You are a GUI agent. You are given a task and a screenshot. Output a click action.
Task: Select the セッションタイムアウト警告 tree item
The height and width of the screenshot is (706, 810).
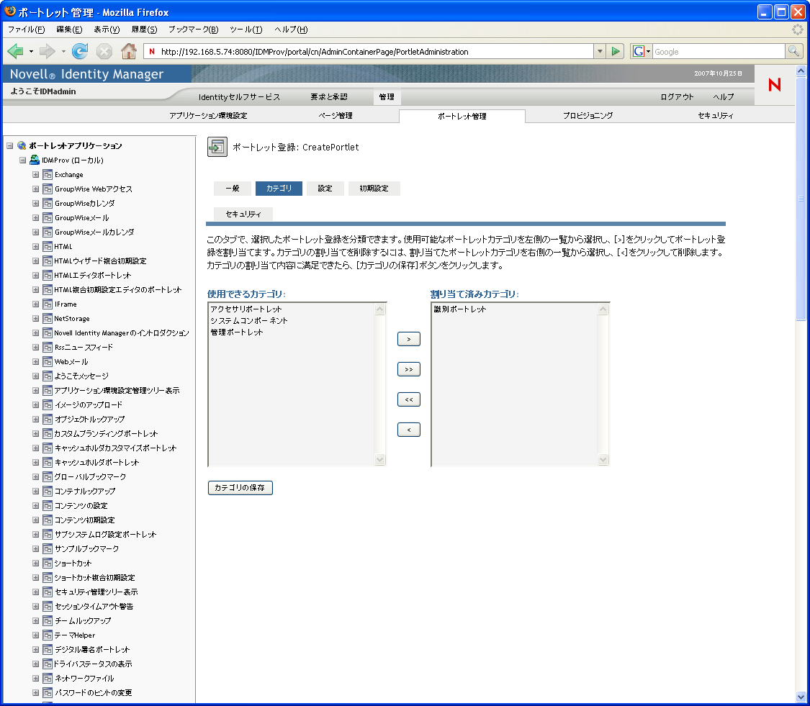point(94,606)
